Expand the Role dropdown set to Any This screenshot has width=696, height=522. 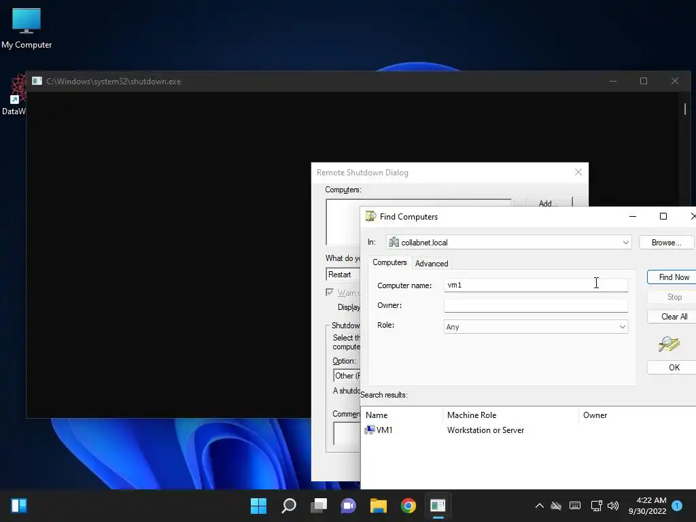pos(536,327)
